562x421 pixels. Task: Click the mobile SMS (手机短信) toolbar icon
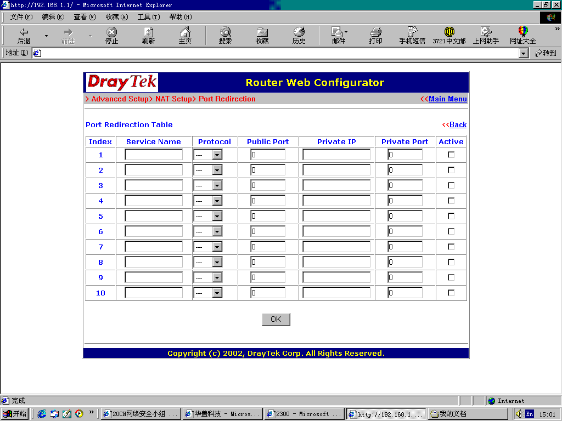pos(412,36)
